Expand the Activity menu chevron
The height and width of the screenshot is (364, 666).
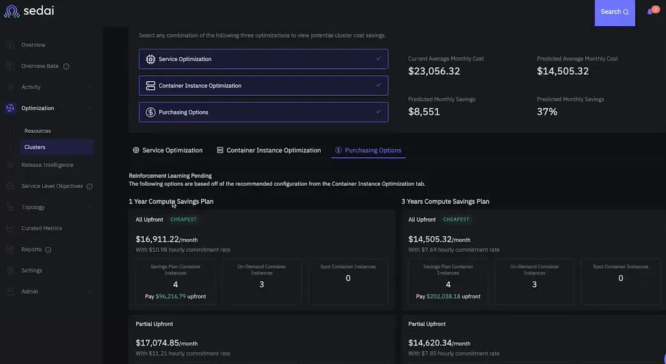pyautogui.click(x=89, y=87)
